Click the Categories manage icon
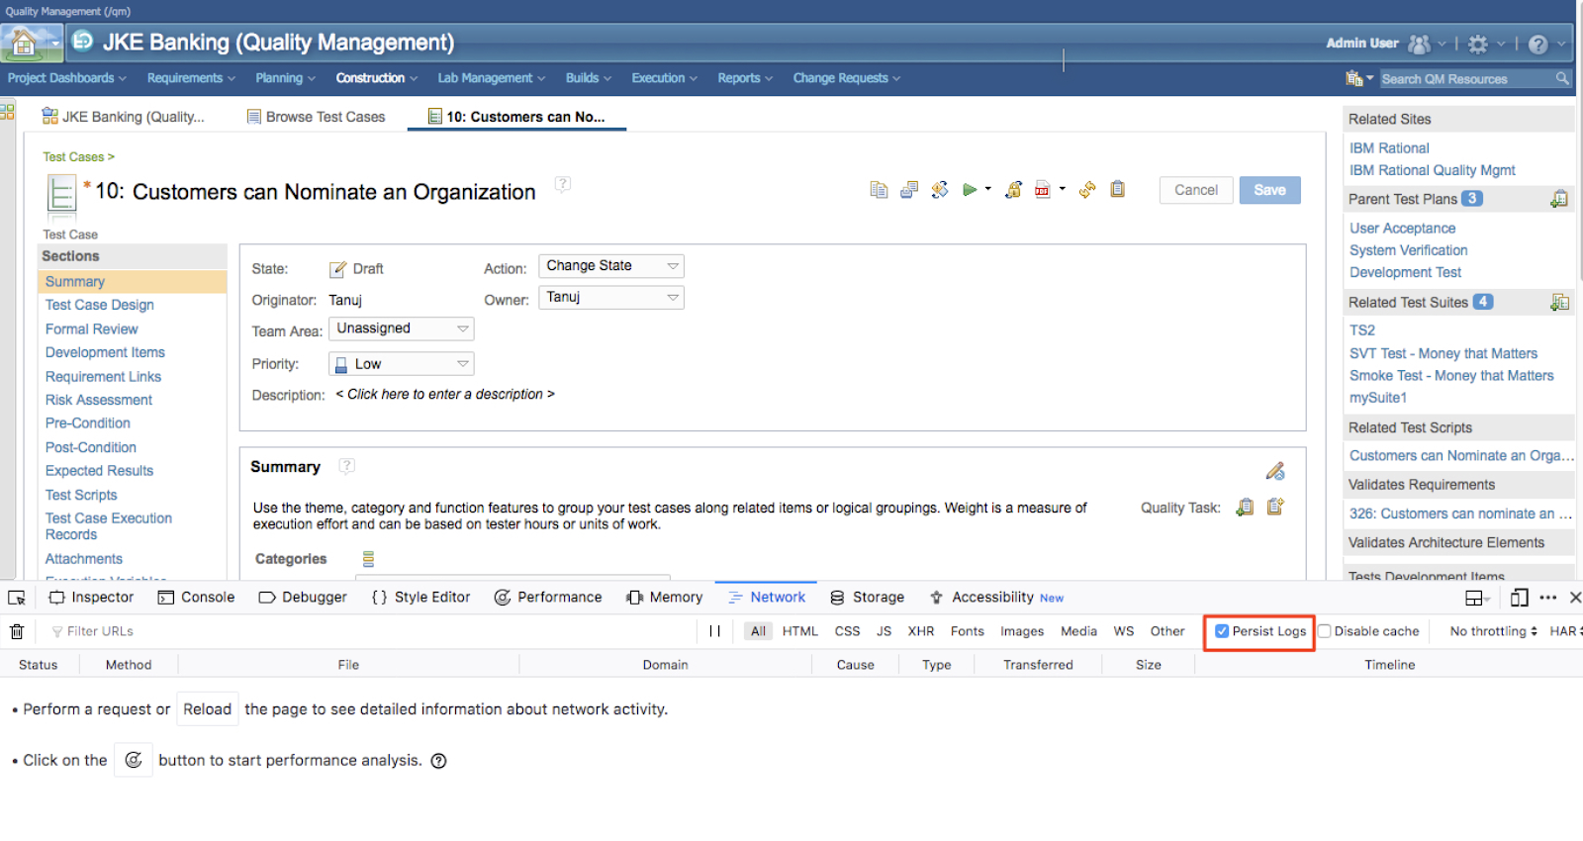The height and width of the screenshot is (841, 1583). (368, 559)
